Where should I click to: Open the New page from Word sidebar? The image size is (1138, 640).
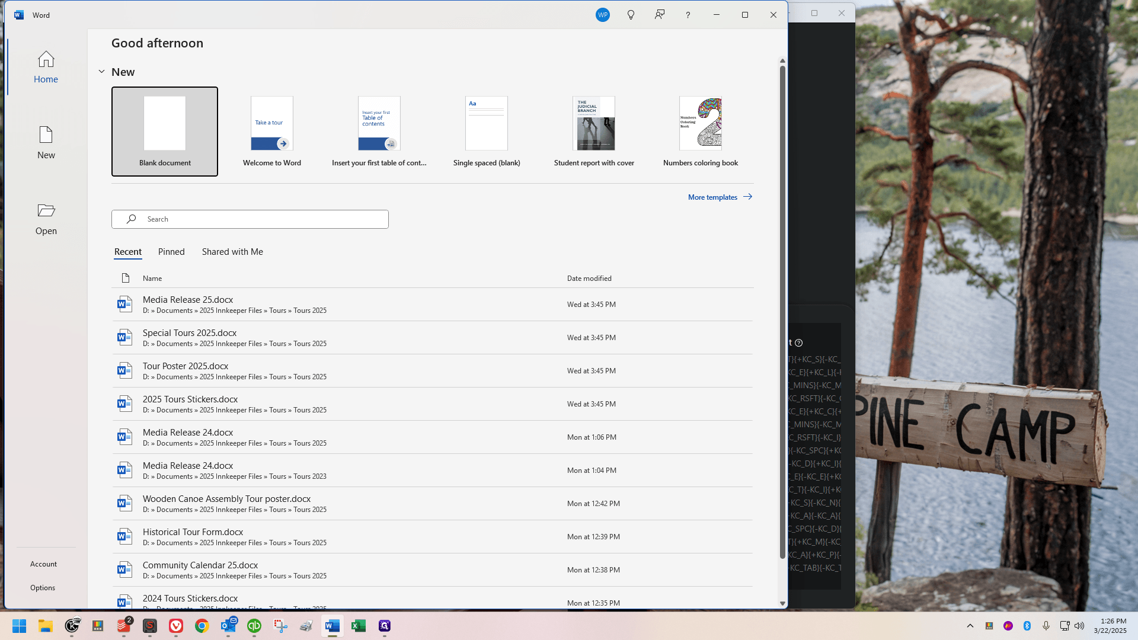click(46, 143)
